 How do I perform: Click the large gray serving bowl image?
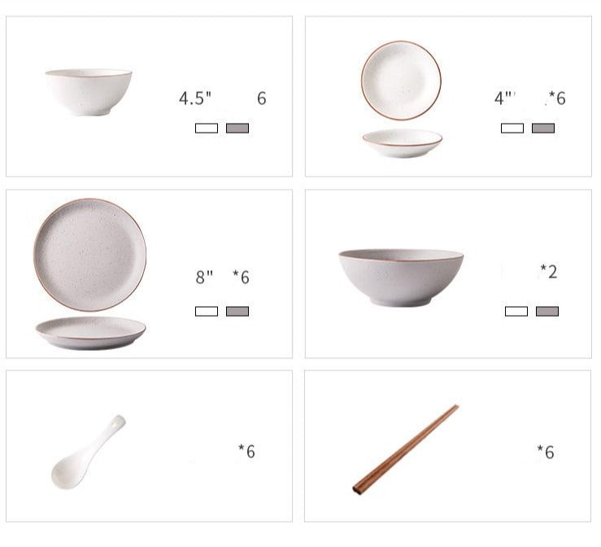(401, 278)
